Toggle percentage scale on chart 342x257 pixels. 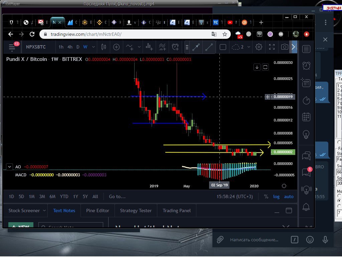(x=266, y=196)
